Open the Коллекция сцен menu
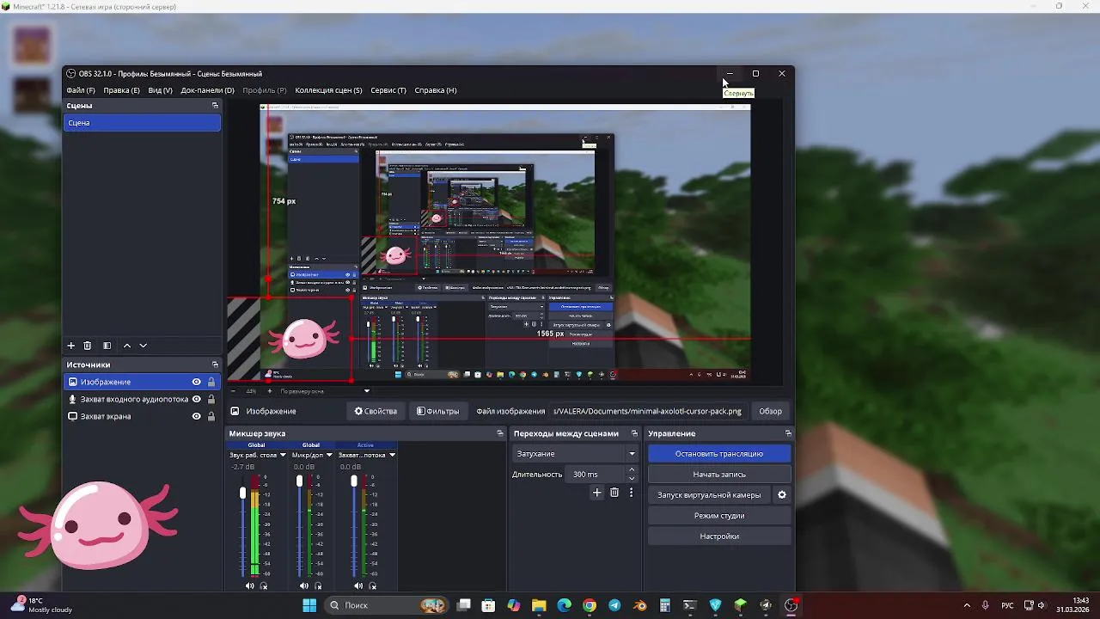 pos(328,90)
